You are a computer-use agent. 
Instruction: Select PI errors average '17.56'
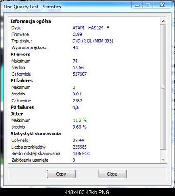tap(78, 67)
